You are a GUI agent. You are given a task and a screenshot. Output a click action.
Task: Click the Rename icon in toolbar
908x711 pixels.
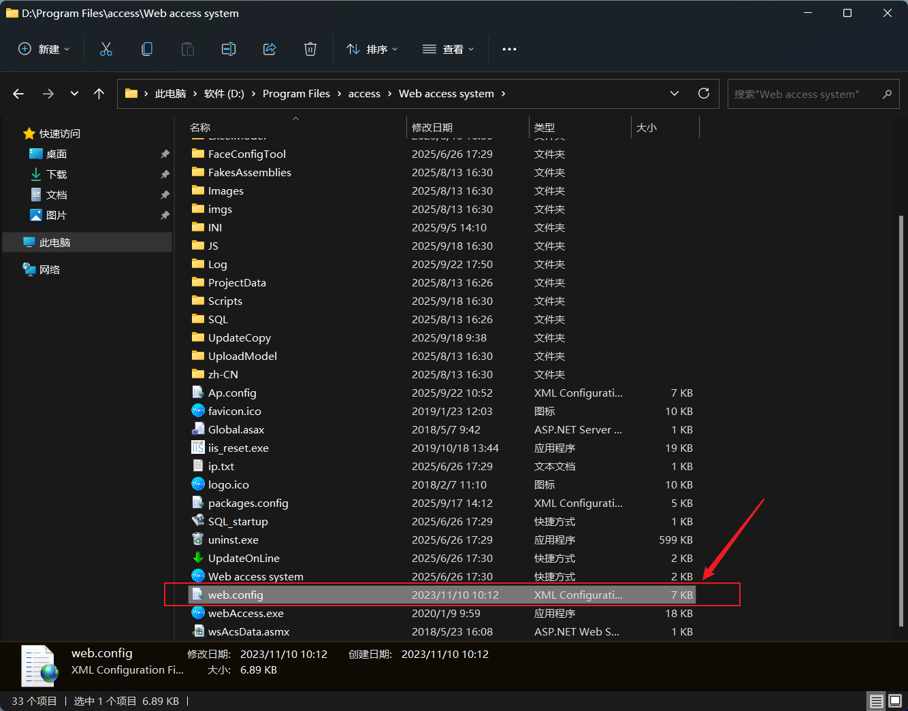(229, 49)
